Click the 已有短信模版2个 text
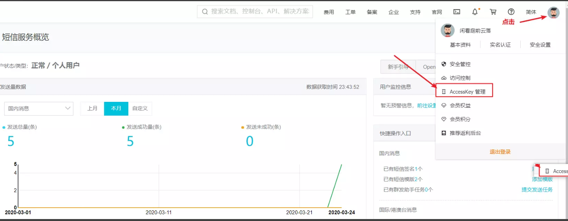This screenshot has height=221, width=568. tap(403, 179)
